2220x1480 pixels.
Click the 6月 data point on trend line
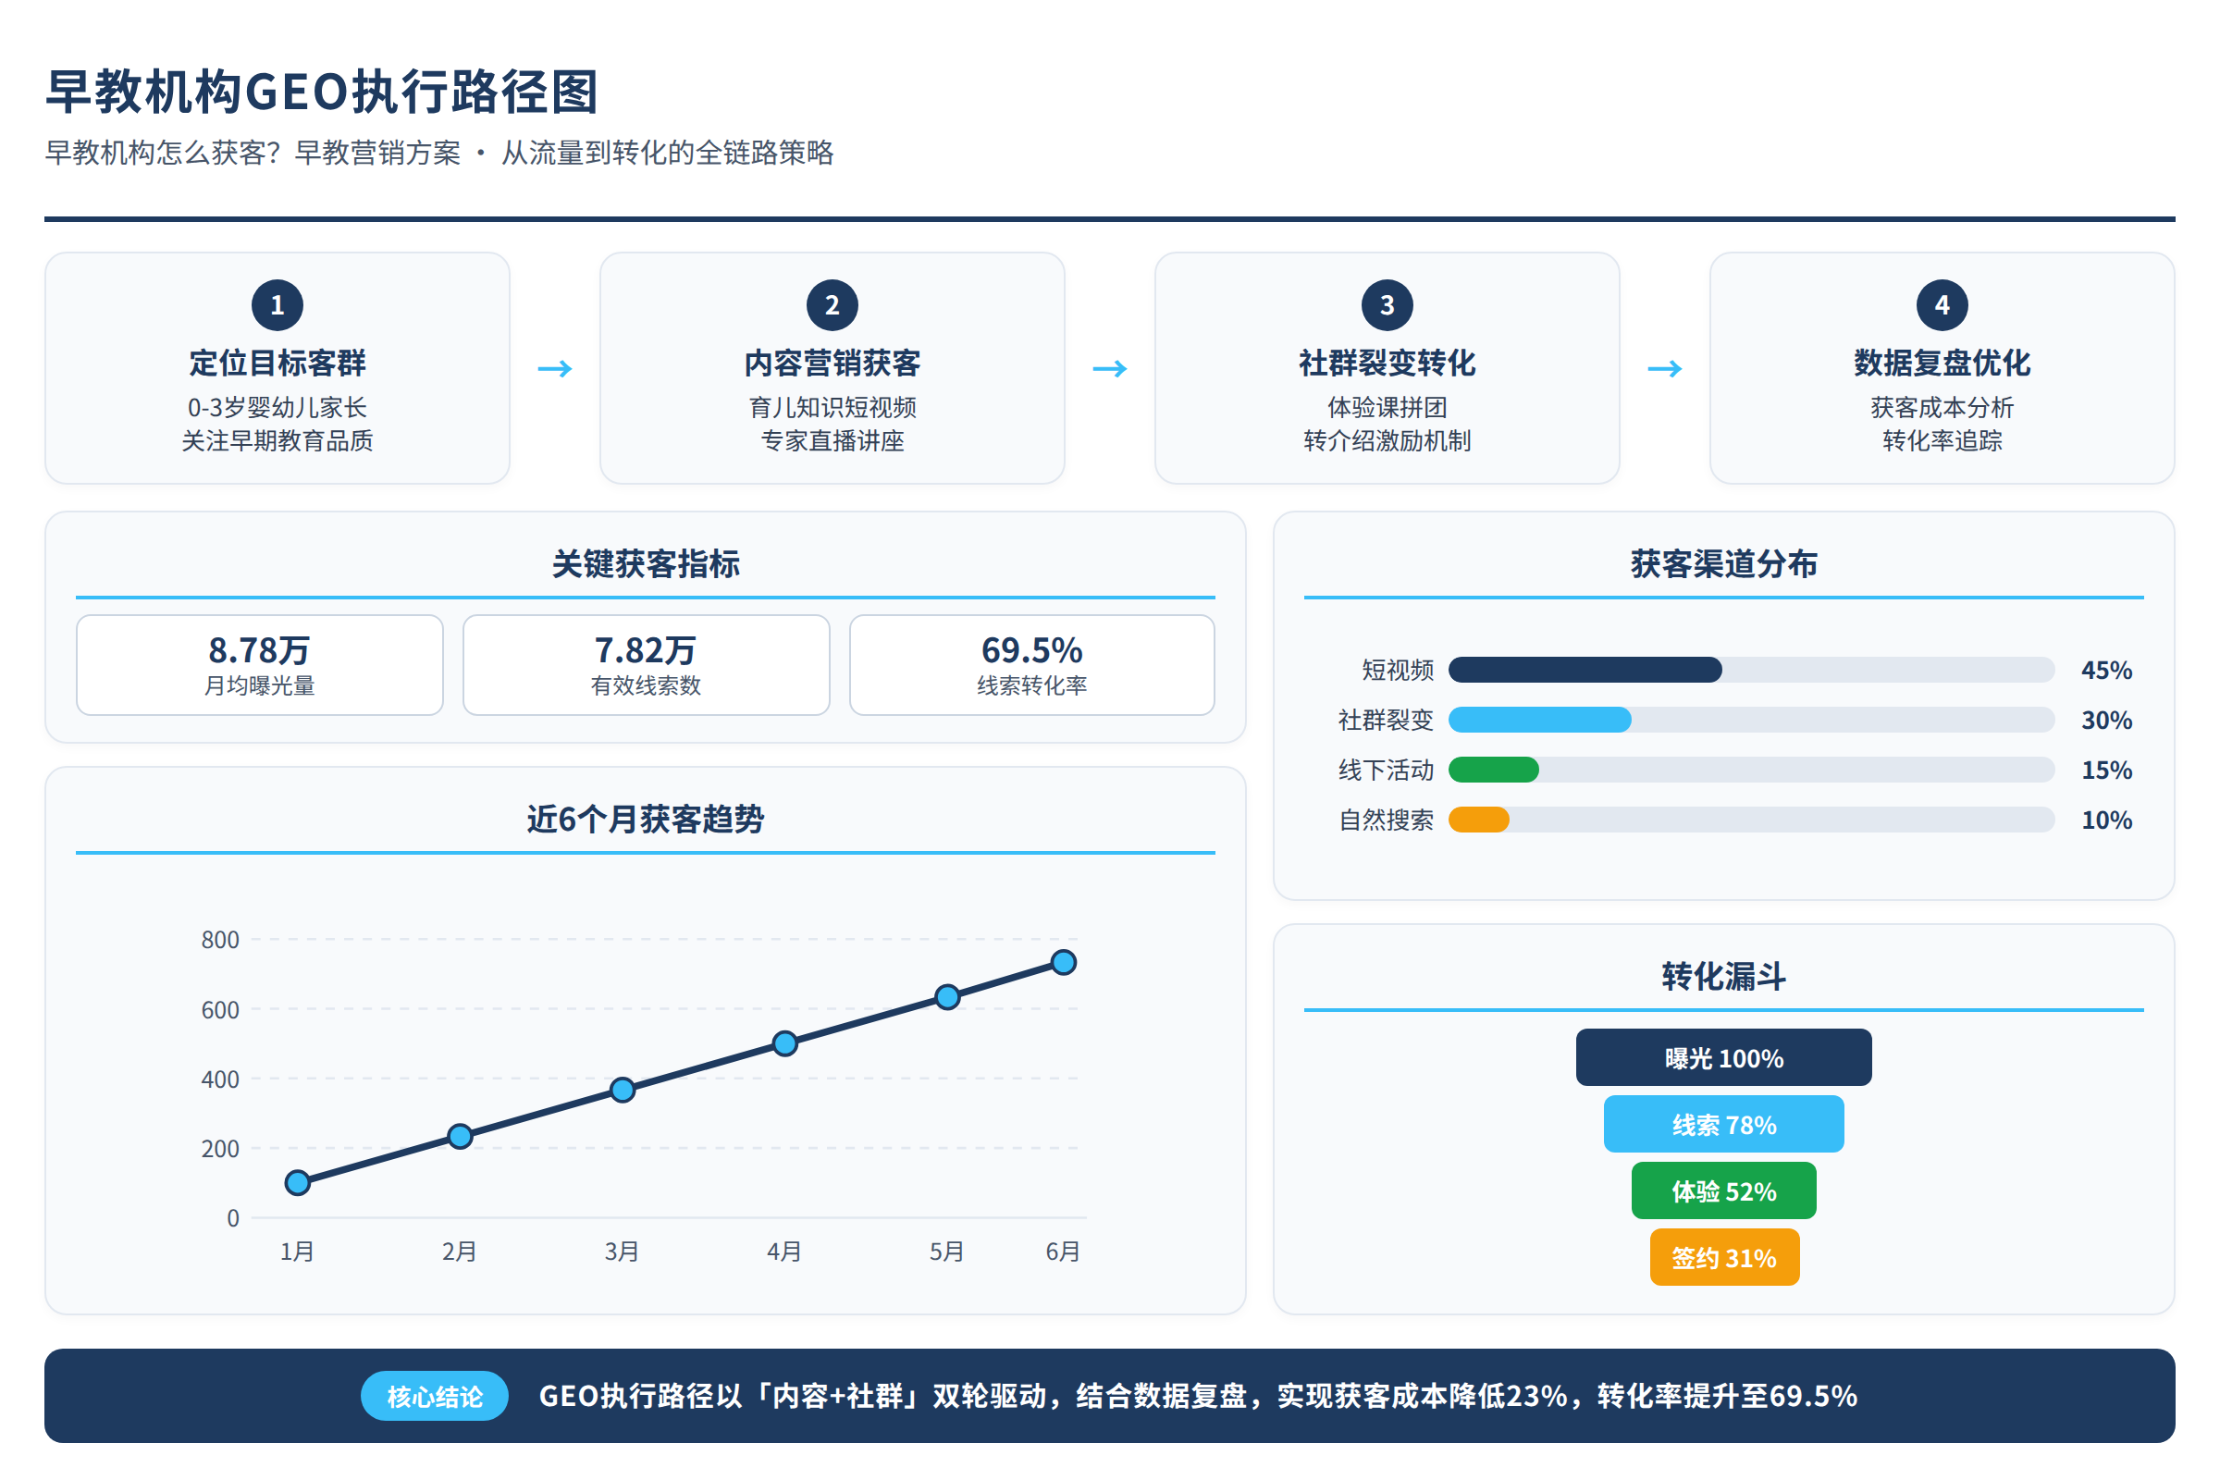[1064, 963]
